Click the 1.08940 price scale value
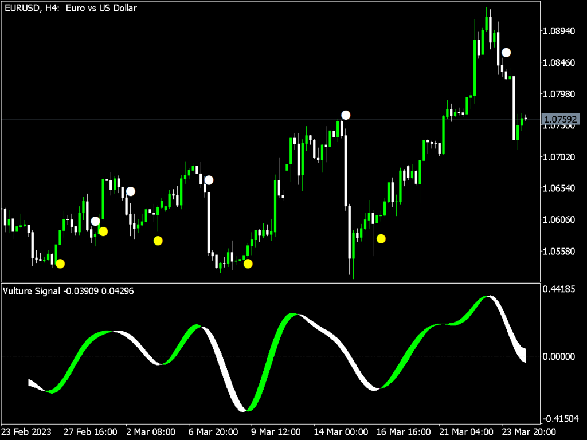Image resolution: width=587 pixels, height=440 pixels. click(559, 31)
